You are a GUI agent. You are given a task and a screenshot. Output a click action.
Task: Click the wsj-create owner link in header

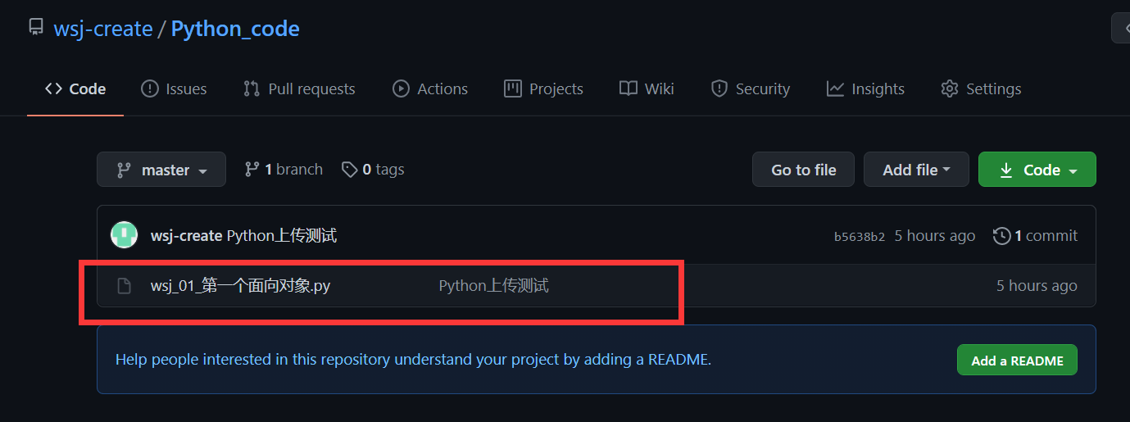point(103,29)
